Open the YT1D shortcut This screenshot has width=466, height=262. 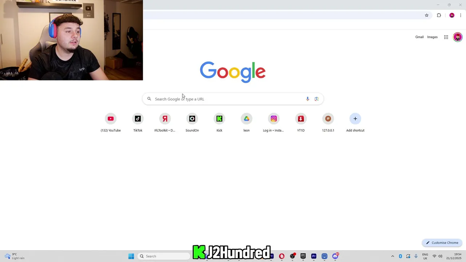point(301,123)
